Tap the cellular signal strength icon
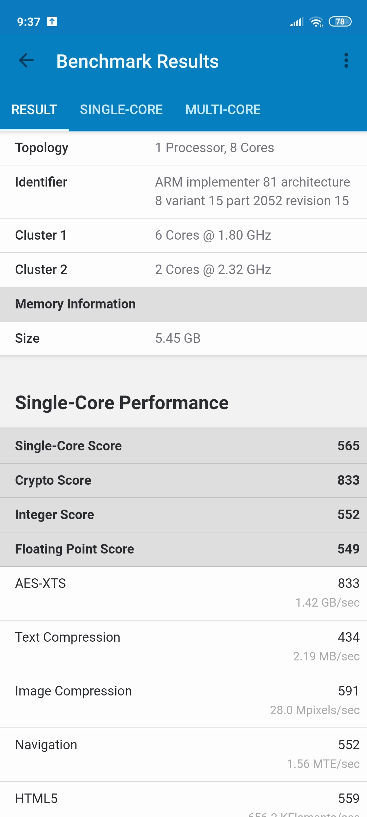The image size is (367, 817). point(296,22)
